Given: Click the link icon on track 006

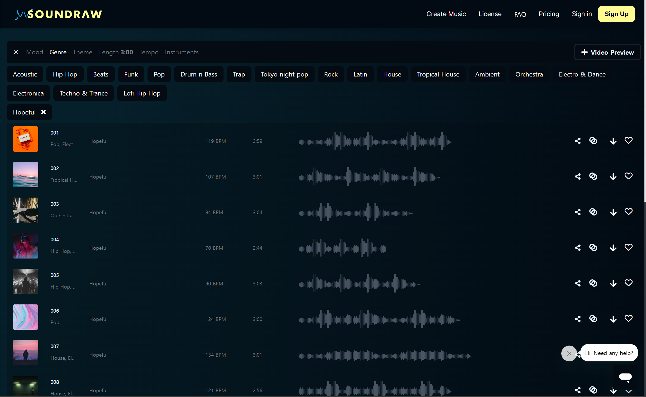Looking at the screenshot, I should (593, 319).
